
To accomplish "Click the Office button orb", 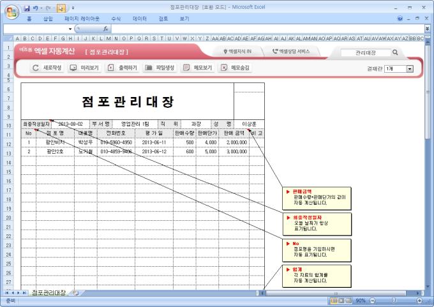I will [11, 11].
